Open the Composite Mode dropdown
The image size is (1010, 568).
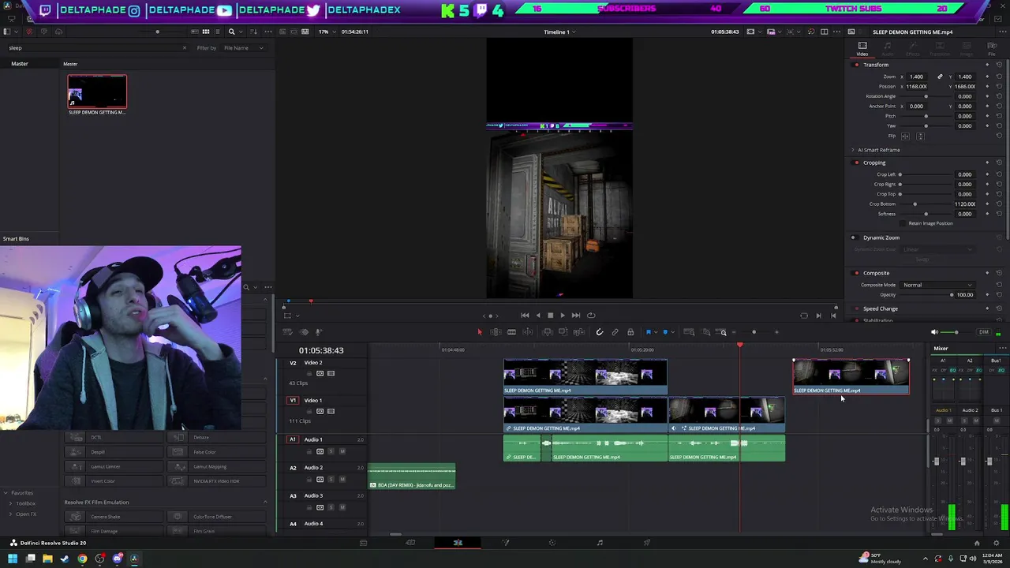[x=937, y=285]
